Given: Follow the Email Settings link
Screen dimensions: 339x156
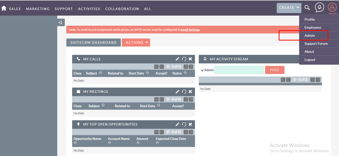Looking at the screenshot, I should click(x=190, y=30).
